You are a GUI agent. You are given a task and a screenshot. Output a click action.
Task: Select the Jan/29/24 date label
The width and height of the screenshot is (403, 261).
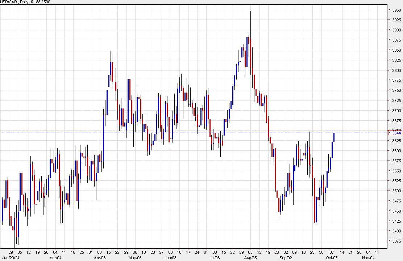click(12, 258)
